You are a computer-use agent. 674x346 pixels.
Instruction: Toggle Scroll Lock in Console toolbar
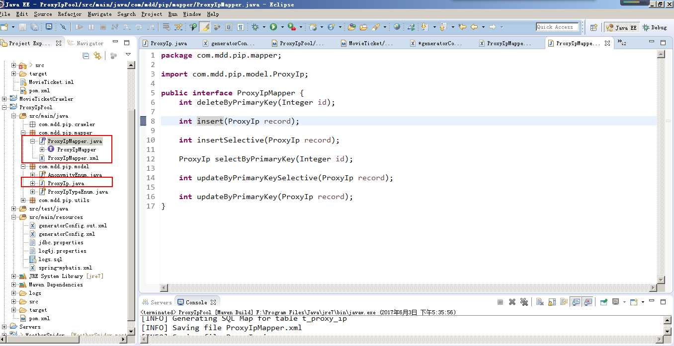(x=552, y=302)
